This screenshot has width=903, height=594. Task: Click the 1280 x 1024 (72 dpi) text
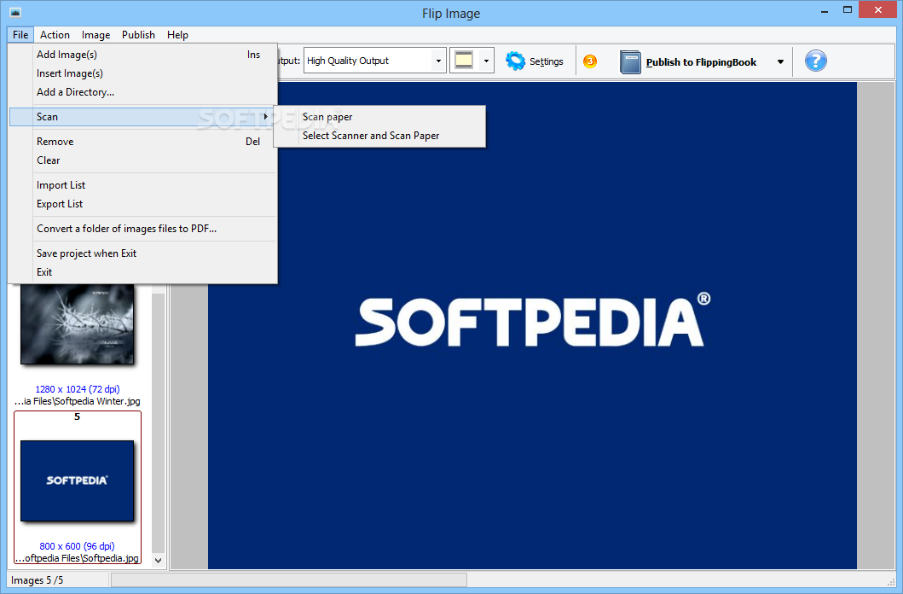point(78,389)
